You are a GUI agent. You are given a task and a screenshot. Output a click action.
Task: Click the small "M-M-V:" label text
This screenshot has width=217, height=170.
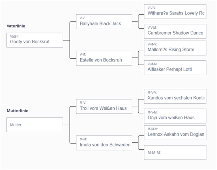(152, 129)
